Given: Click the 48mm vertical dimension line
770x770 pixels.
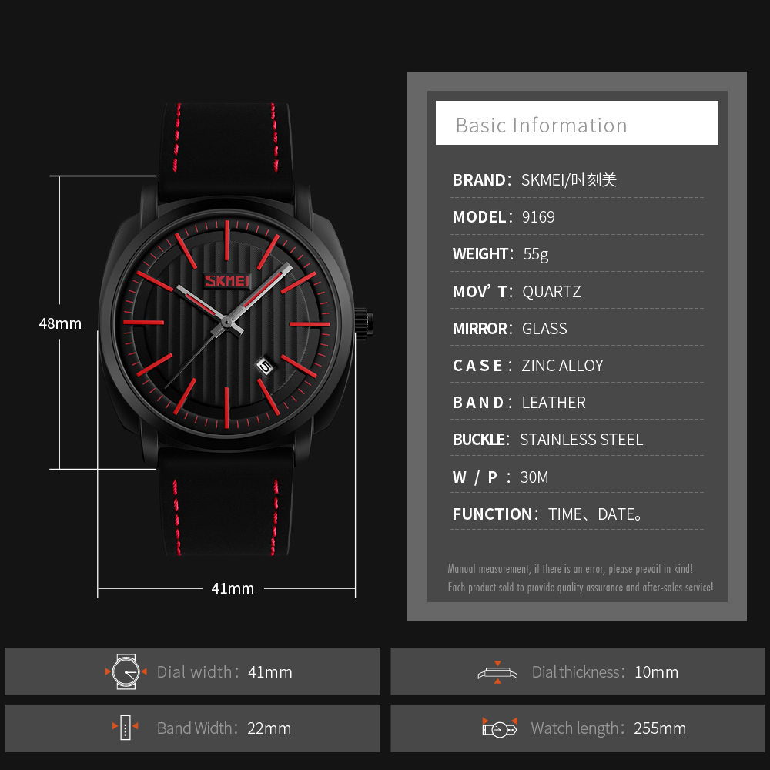Looking at the screenshot, I should pyautogui.click(x=58, y=323).
